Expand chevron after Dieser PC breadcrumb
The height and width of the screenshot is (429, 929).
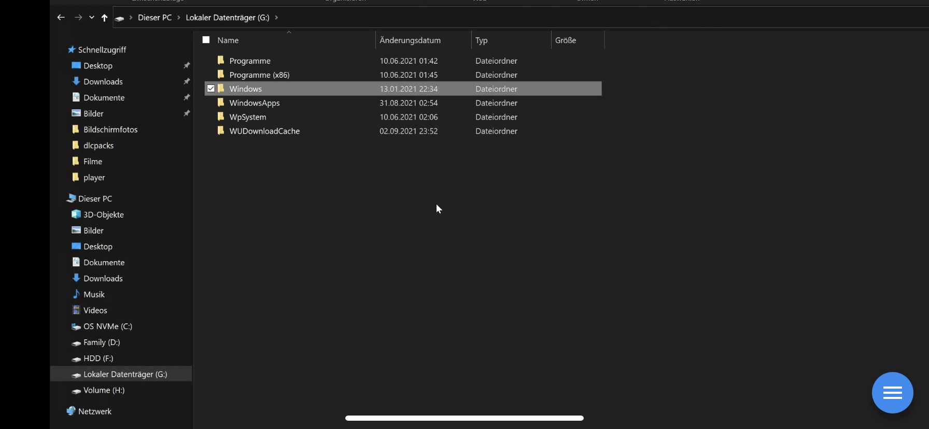tap(179, 18)
